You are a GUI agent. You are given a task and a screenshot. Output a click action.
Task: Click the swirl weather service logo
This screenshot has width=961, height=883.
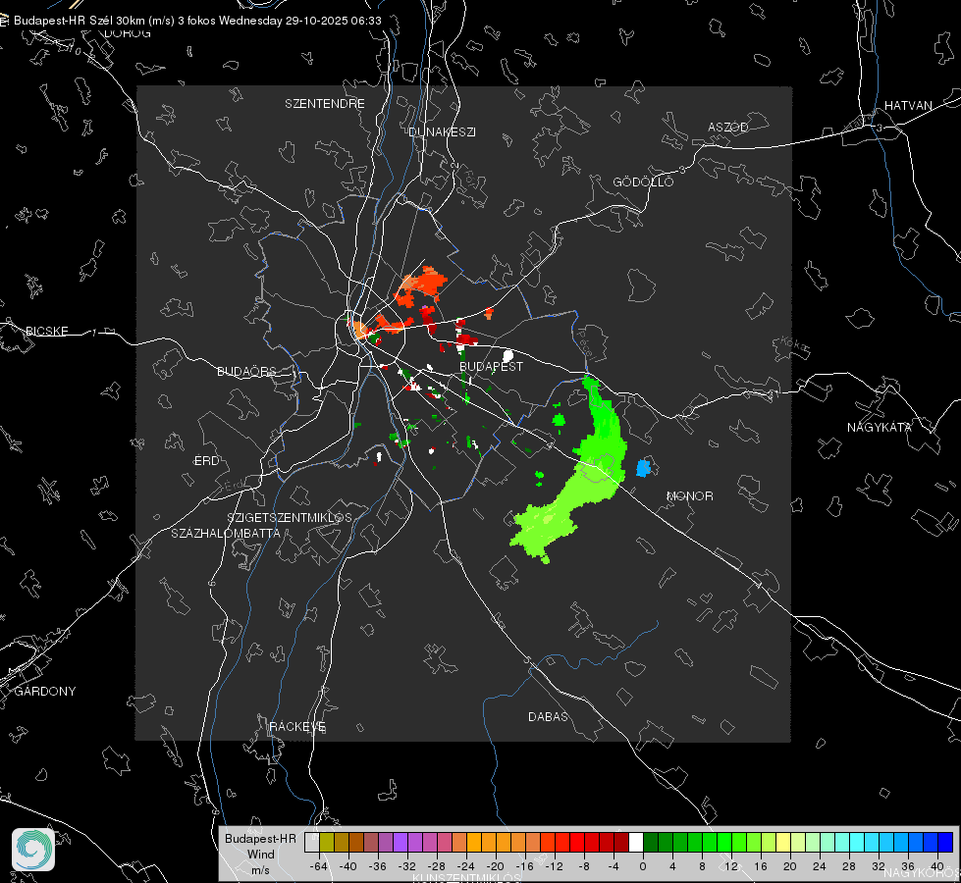(x=33, y=850)
